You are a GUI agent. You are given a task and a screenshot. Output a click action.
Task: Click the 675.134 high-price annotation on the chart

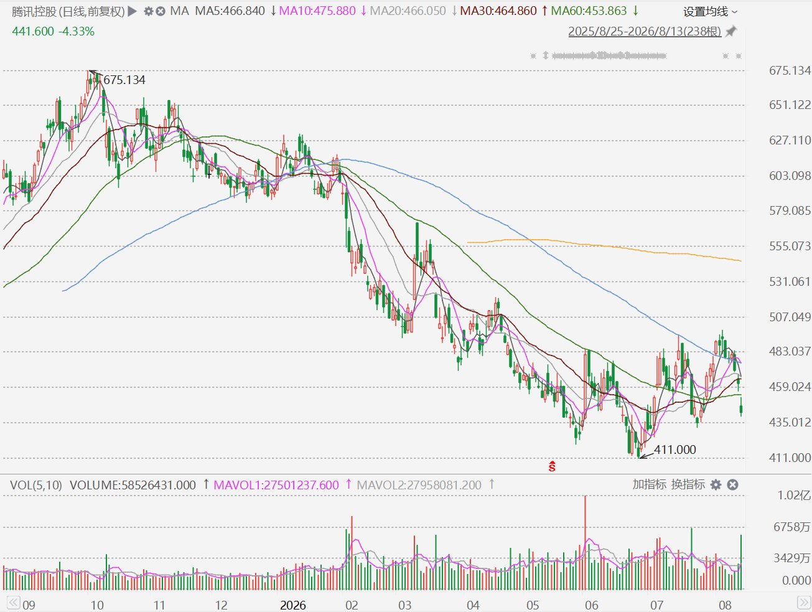point(124,80)
